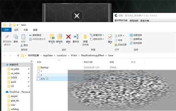Click the scissors Cut button

tap(24, 45)
